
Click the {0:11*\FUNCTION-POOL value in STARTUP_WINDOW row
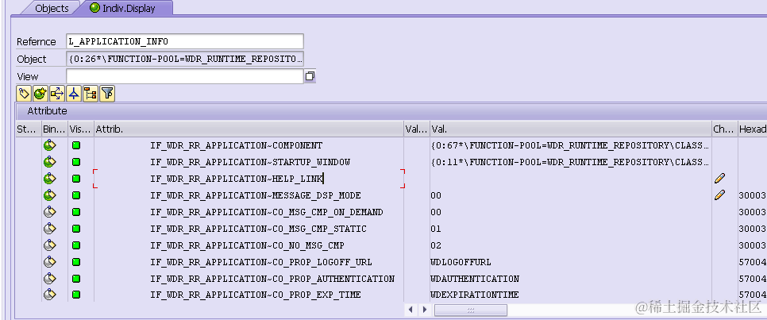[570, 162]
